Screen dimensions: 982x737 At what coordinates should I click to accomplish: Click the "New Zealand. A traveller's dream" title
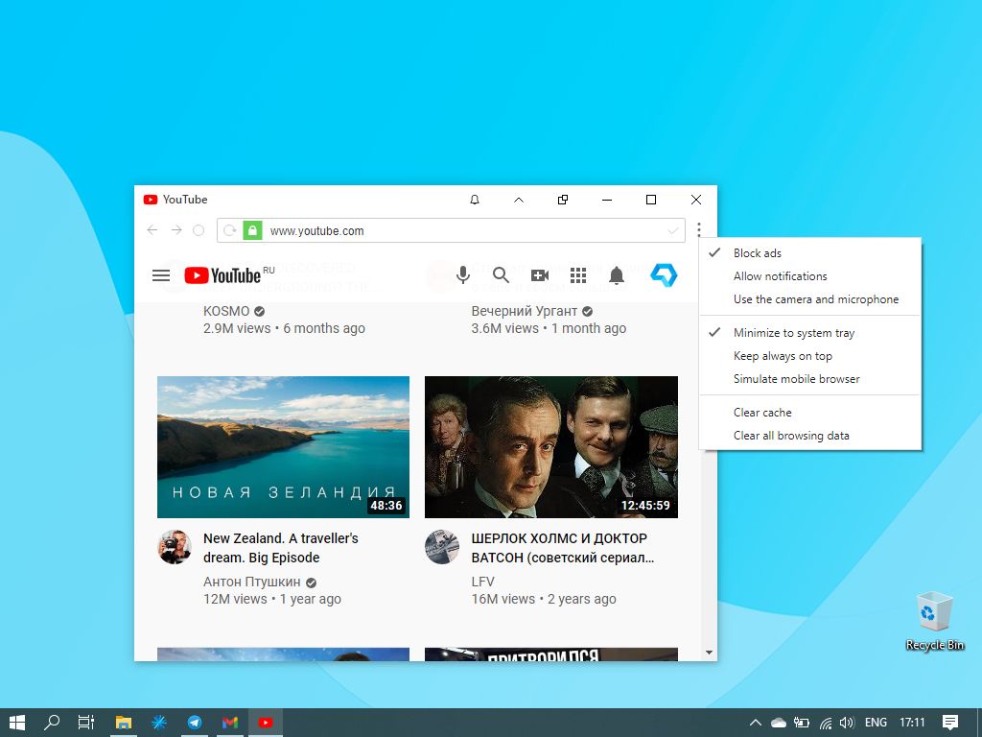tap(281, 548)
